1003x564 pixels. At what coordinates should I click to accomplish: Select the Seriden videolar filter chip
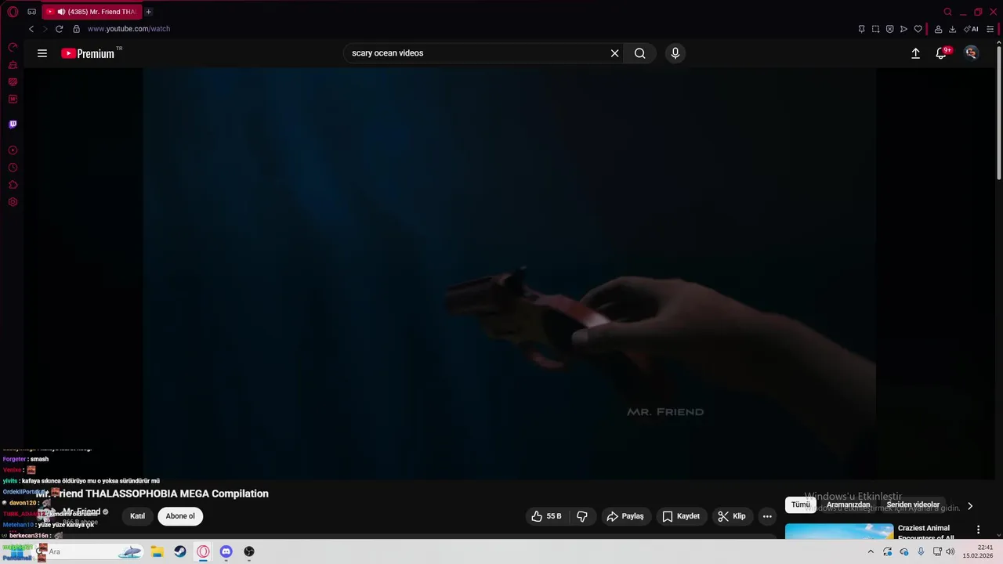coord(913,505)
